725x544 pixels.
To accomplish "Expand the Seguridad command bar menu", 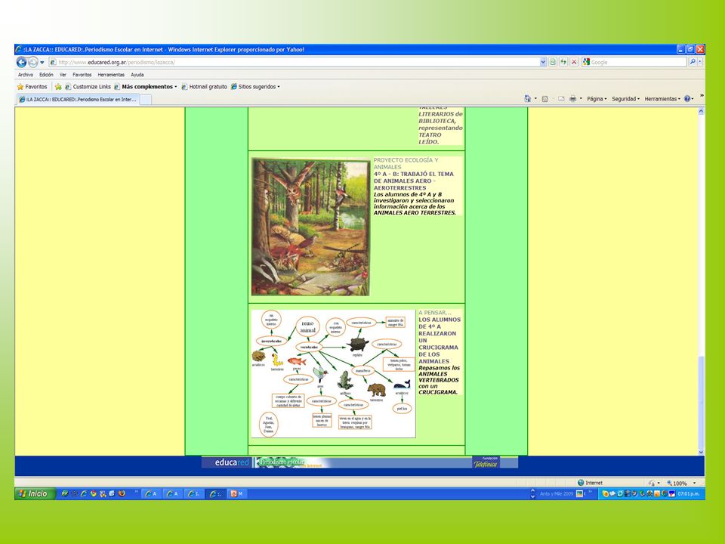I will [x=625, y=98].
